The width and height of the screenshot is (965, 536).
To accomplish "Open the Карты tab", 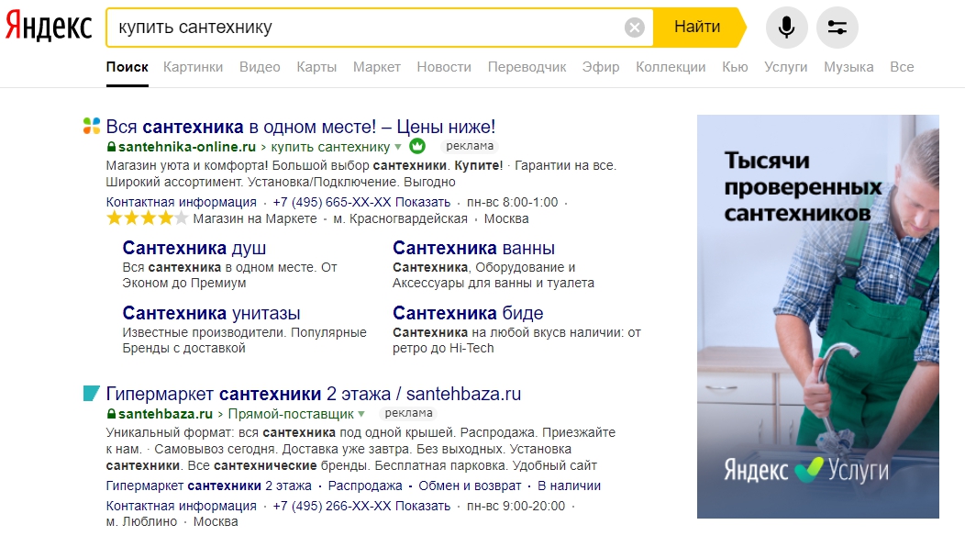I will point(316,67).
